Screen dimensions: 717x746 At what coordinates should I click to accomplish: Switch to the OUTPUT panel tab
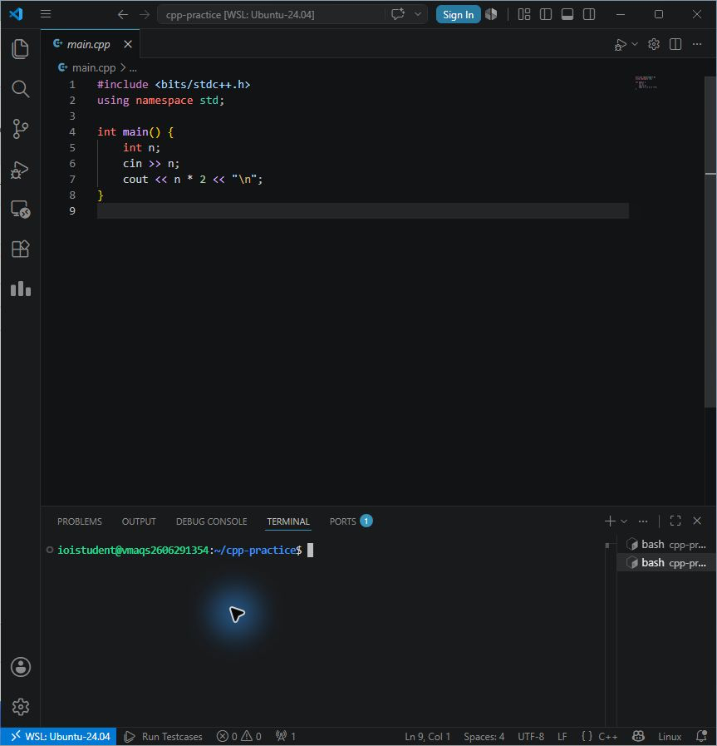pos(139,521)
